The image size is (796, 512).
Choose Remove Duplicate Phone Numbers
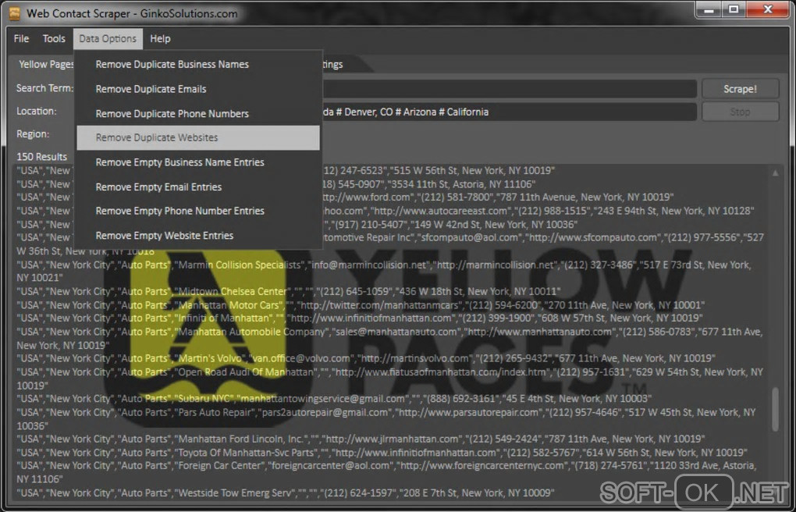click(x=198, y=113)
